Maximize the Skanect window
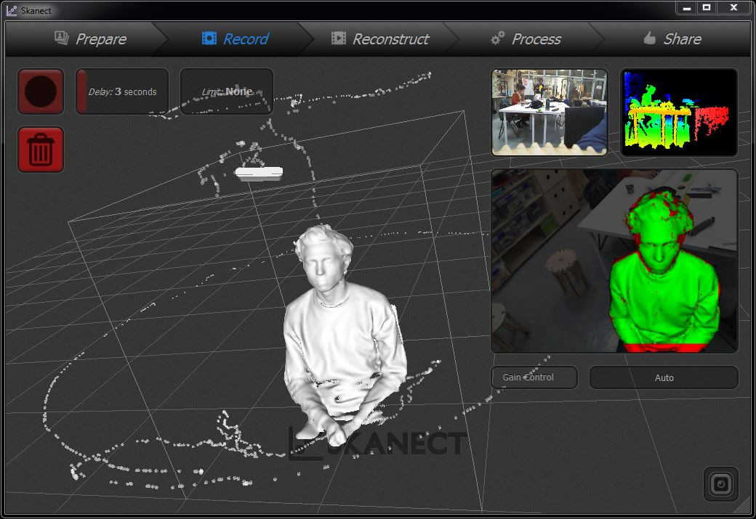Image resolution: width=756 pixels, height=519 pixels. pyautogui.click(x=707, y=8)
